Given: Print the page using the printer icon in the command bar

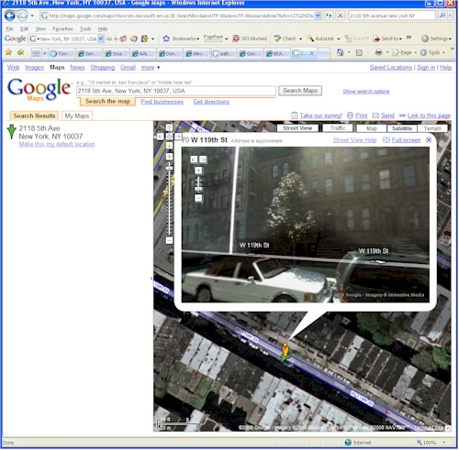Looking at the screenshot, I should coord(378,52).
